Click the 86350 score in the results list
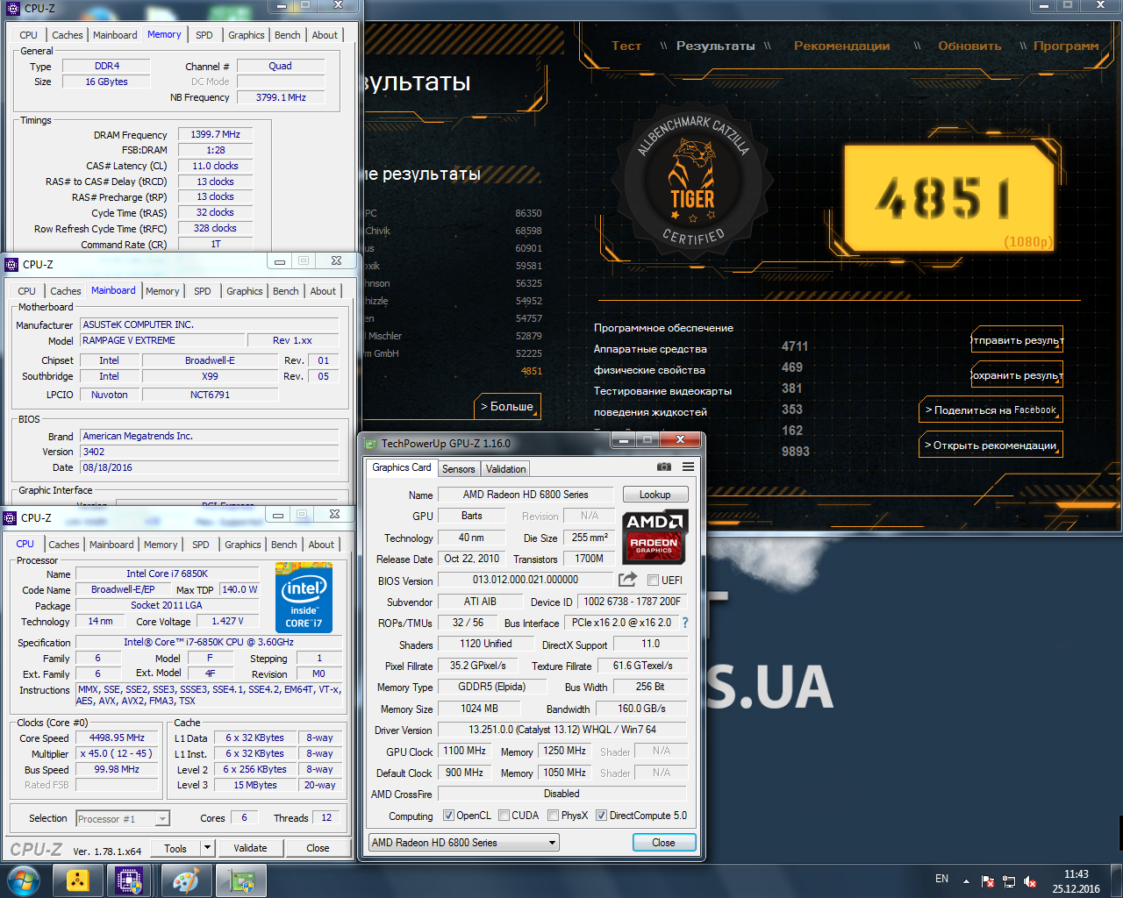1123x898 pixels. coord(528,213)
